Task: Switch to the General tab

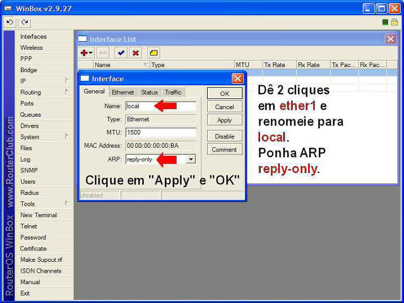Action: point(94,92)
